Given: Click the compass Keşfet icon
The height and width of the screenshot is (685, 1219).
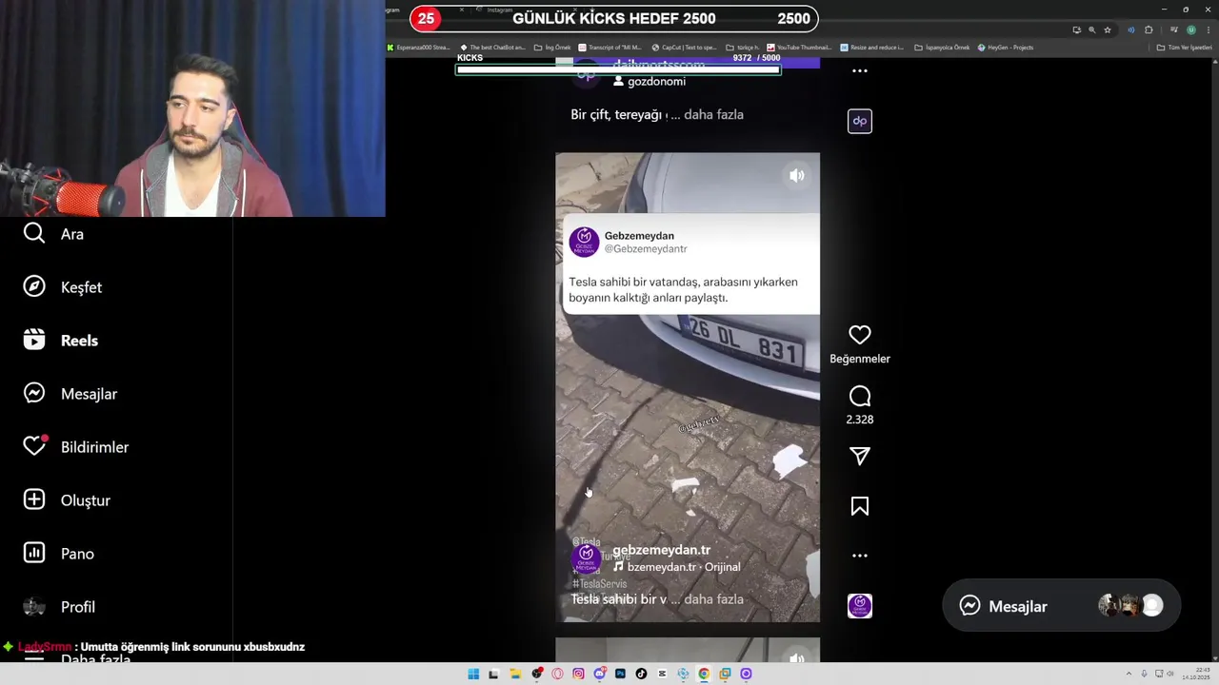Looking at the screenshot, I should click(34, 287).
